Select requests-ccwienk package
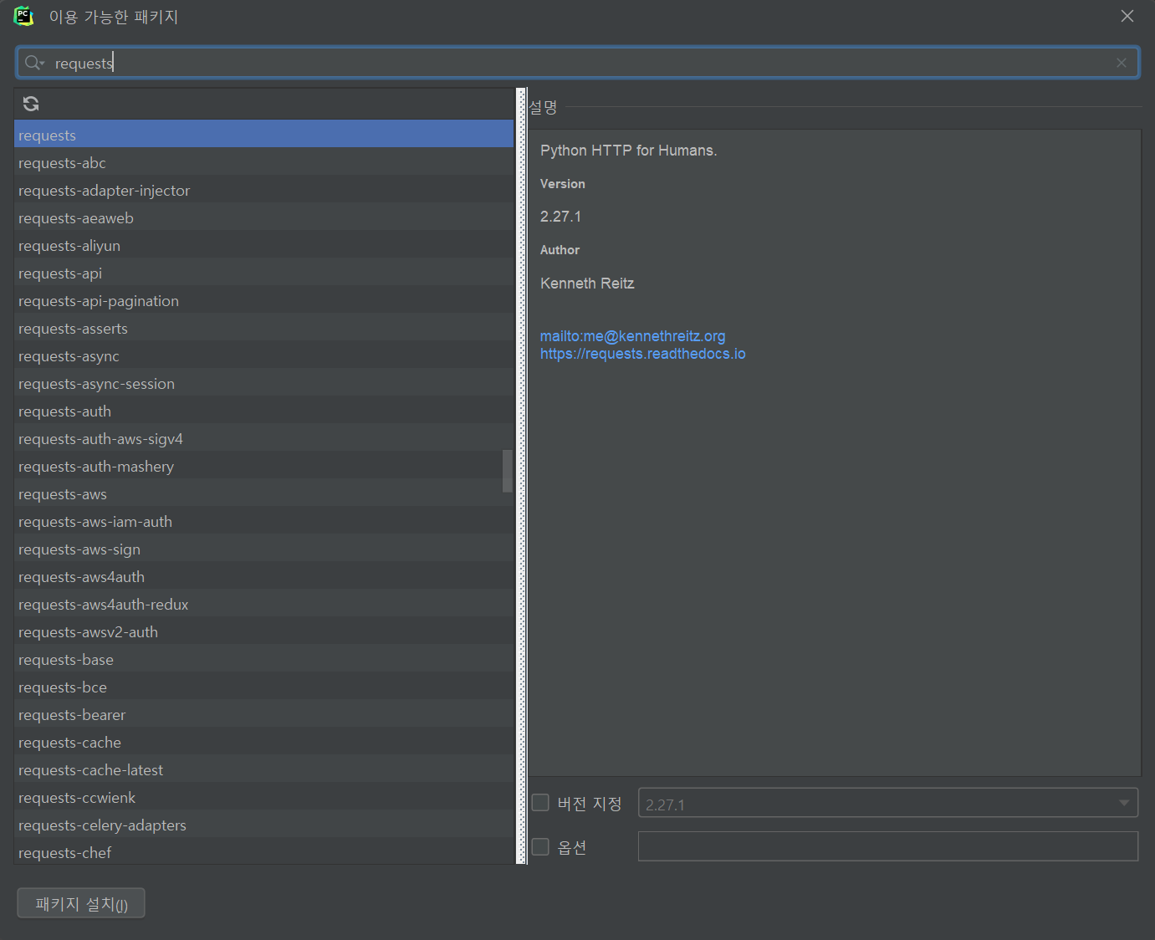Screen dimensions: 1155x940 click(263, 798)
